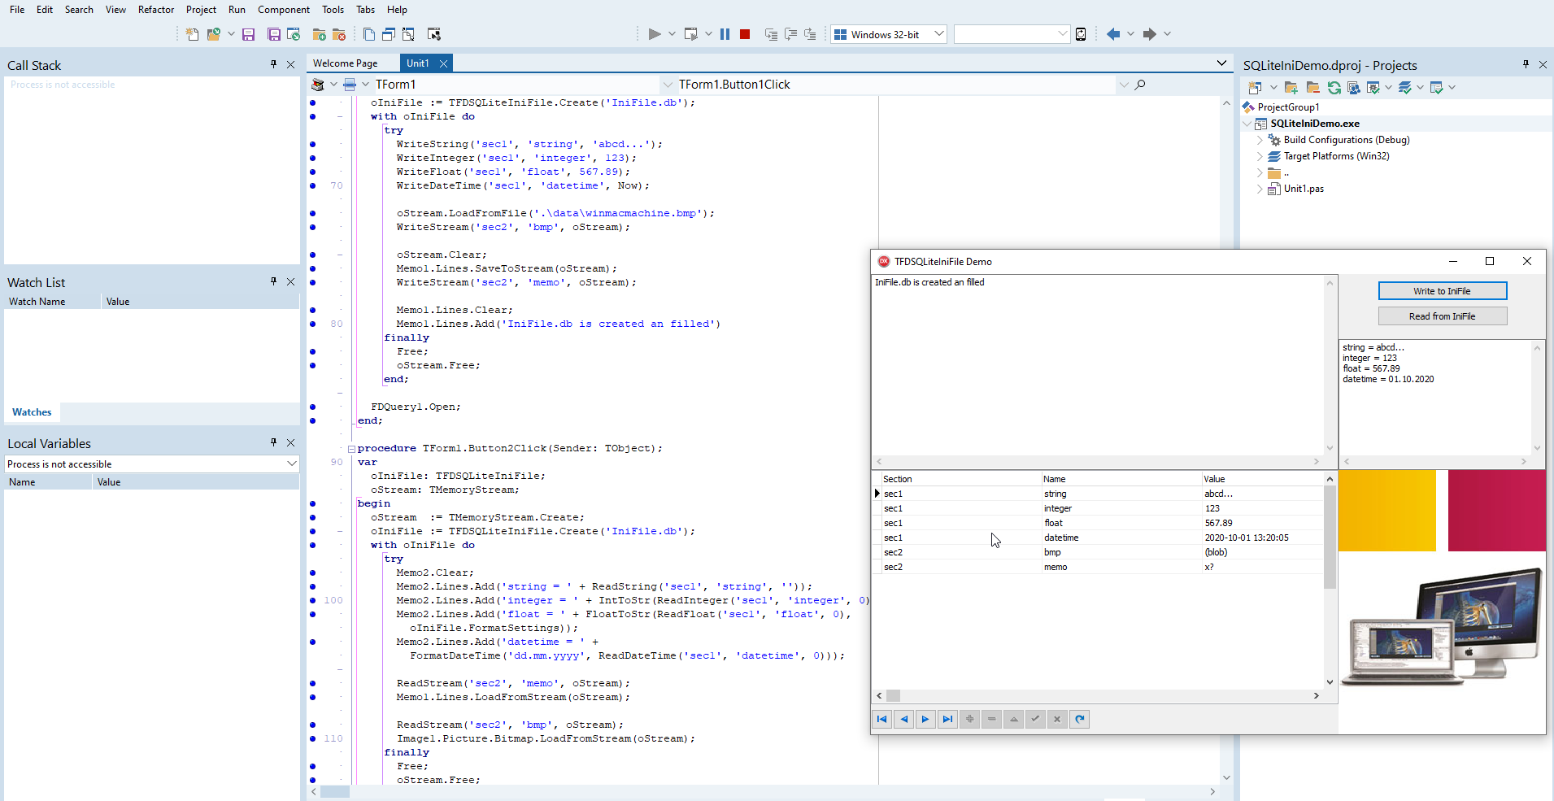1554x801 pixels.
Task: Click Write to IniFile button
Action: pos(1443,291)
